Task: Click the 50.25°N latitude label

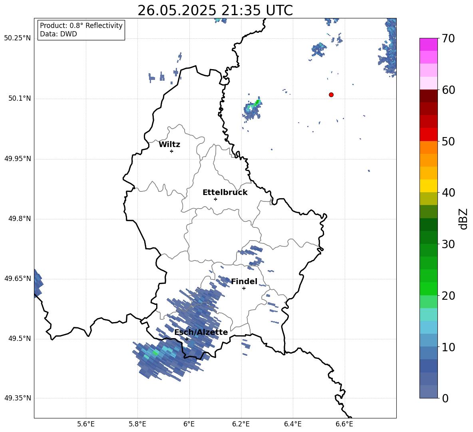Action: pyautogui.click(x=18, y=38)
